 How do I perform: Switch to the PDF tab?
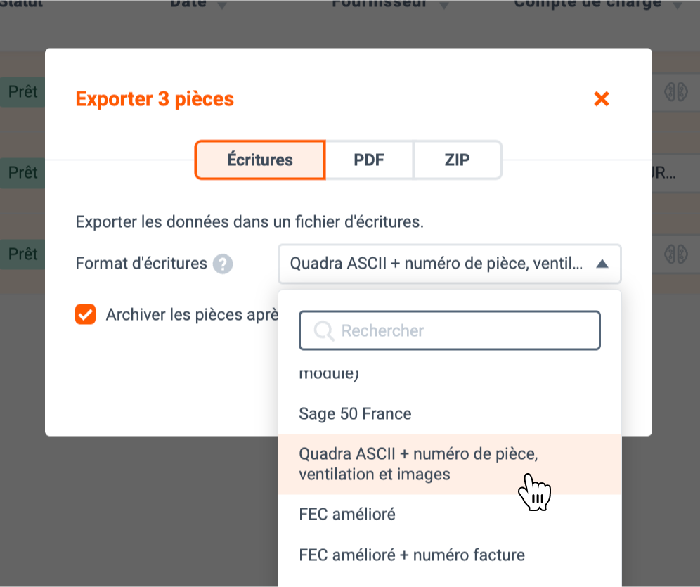(369, 160)
